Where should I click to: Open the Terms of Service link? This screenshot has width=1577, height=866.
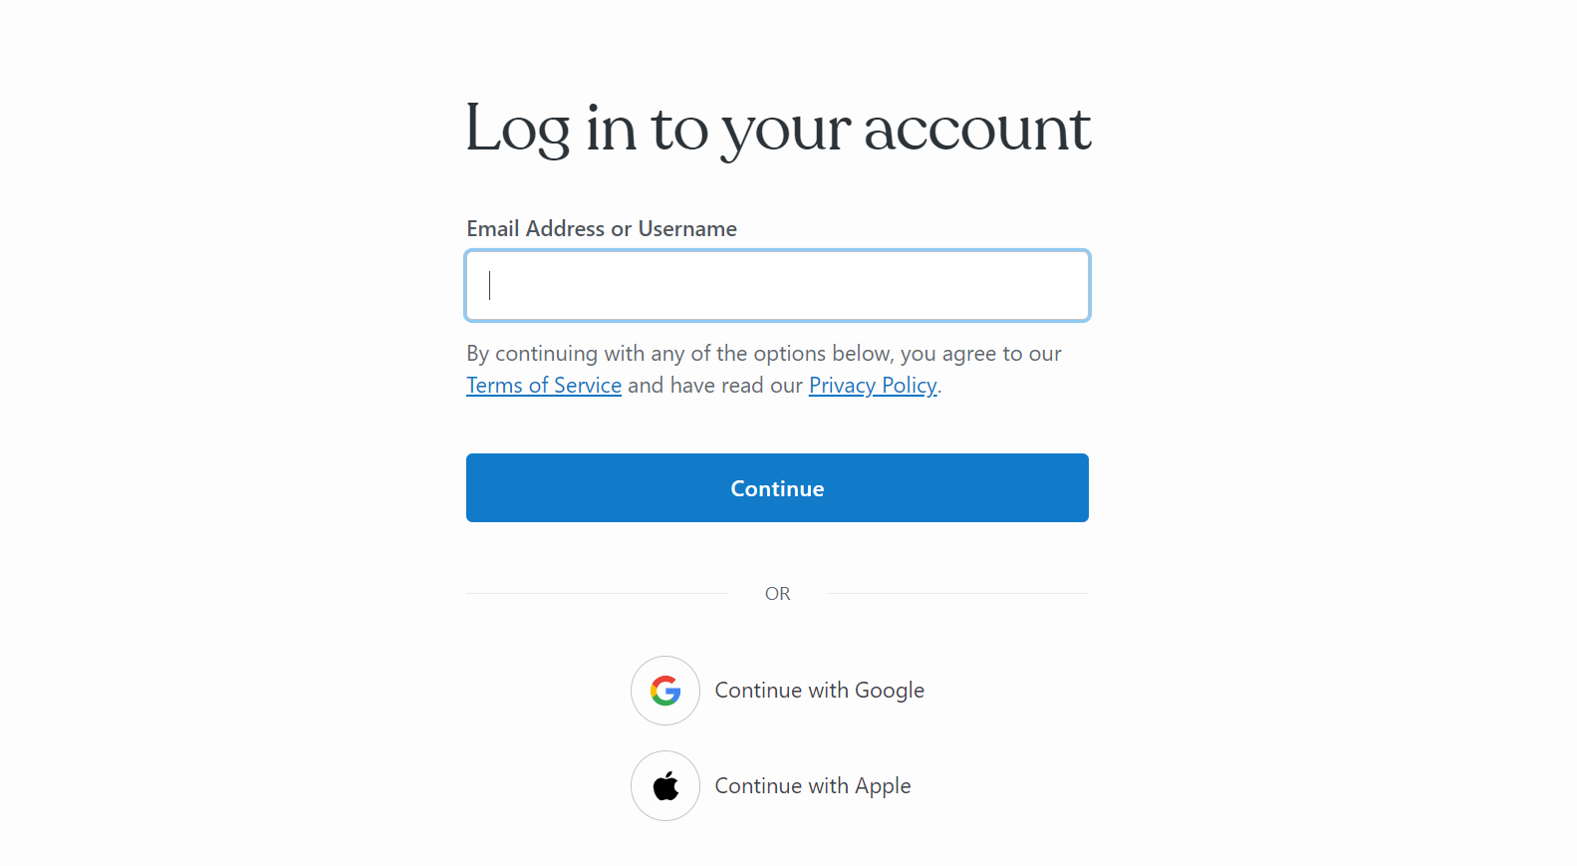pos(544,386)
